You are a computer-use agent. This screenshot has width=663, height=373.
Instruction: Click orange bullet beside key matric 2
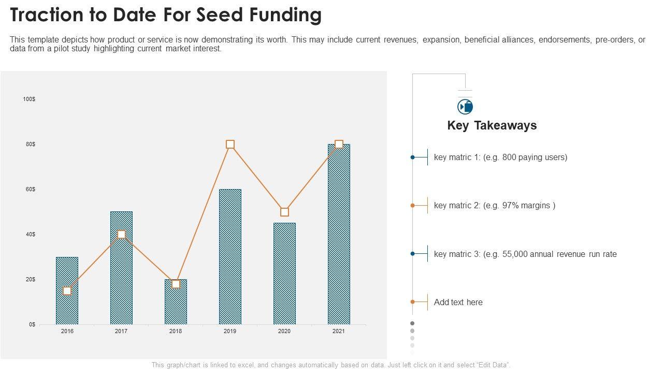[x=413, y=206]
